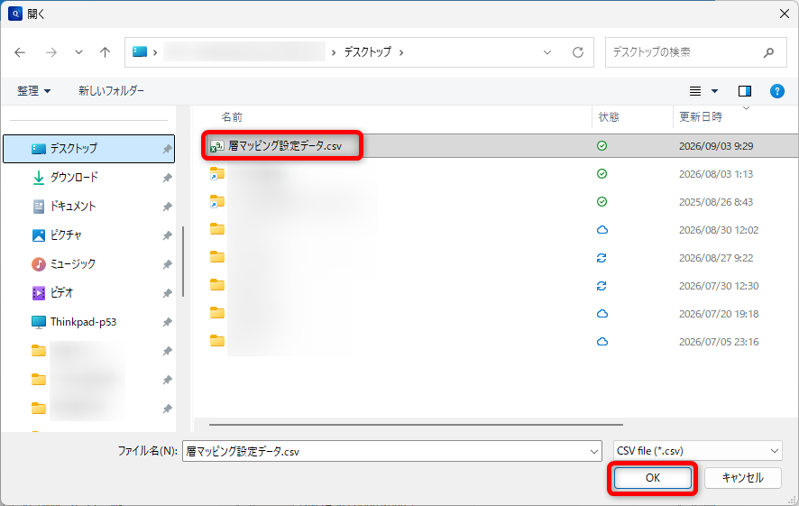Refresh the Desktop folder listing
799x506 pixels.
pos(578,52)
